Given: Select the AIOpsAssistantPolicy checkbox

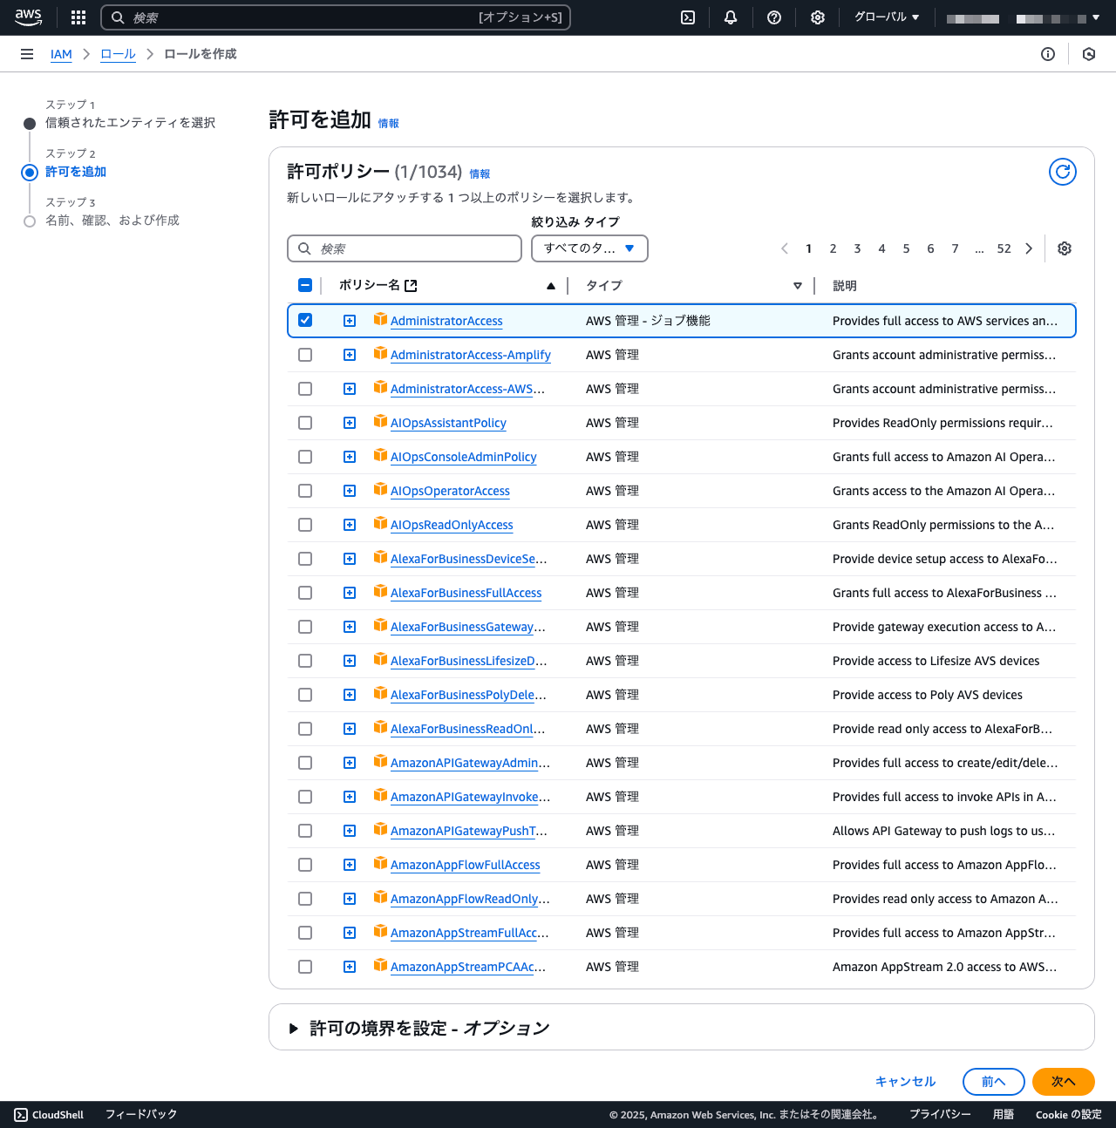Looking at the screenshot, I should click(x=305, y=423).
